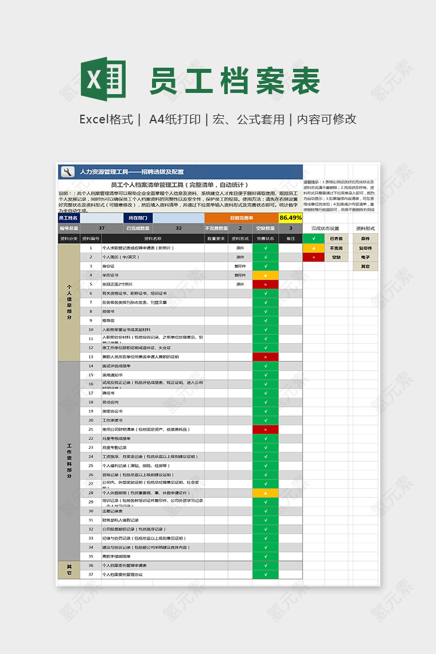Click the 资料分类 column header
The height and width of the screenshot is (654, 436).
(x=69, y=239)
